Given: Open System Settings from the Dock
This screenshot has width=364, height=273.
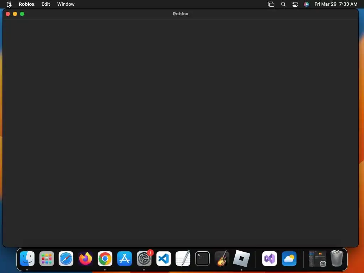Looking at the screenshot, I should [144, 258].
